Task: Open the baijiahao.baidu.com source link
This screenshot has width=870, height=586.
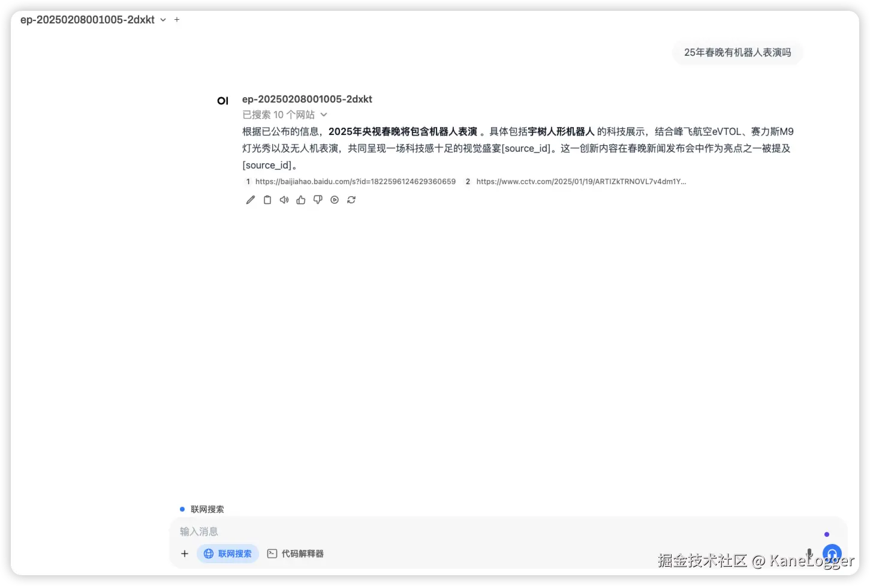Action: pyautogui.click(x=355, y=181)
